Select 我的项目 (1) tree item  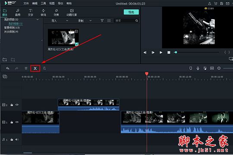(11, 19)
